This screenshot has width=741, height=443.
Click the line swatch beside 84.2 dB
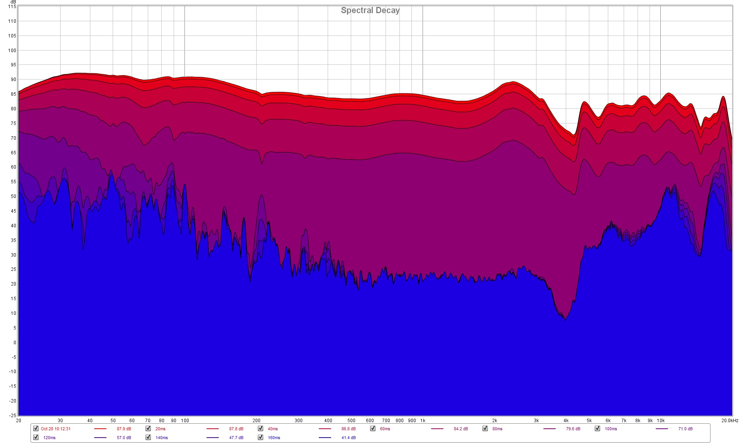pos(437,429)
